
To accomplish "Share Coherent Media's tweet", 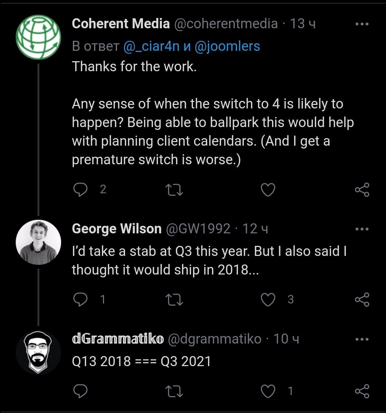I will pyautogui.click(x=362, y=190).
